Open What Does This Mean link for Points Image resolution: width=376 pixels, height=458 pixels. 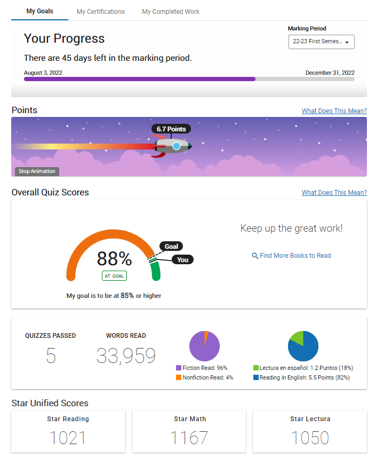click(x=334, y=111)
